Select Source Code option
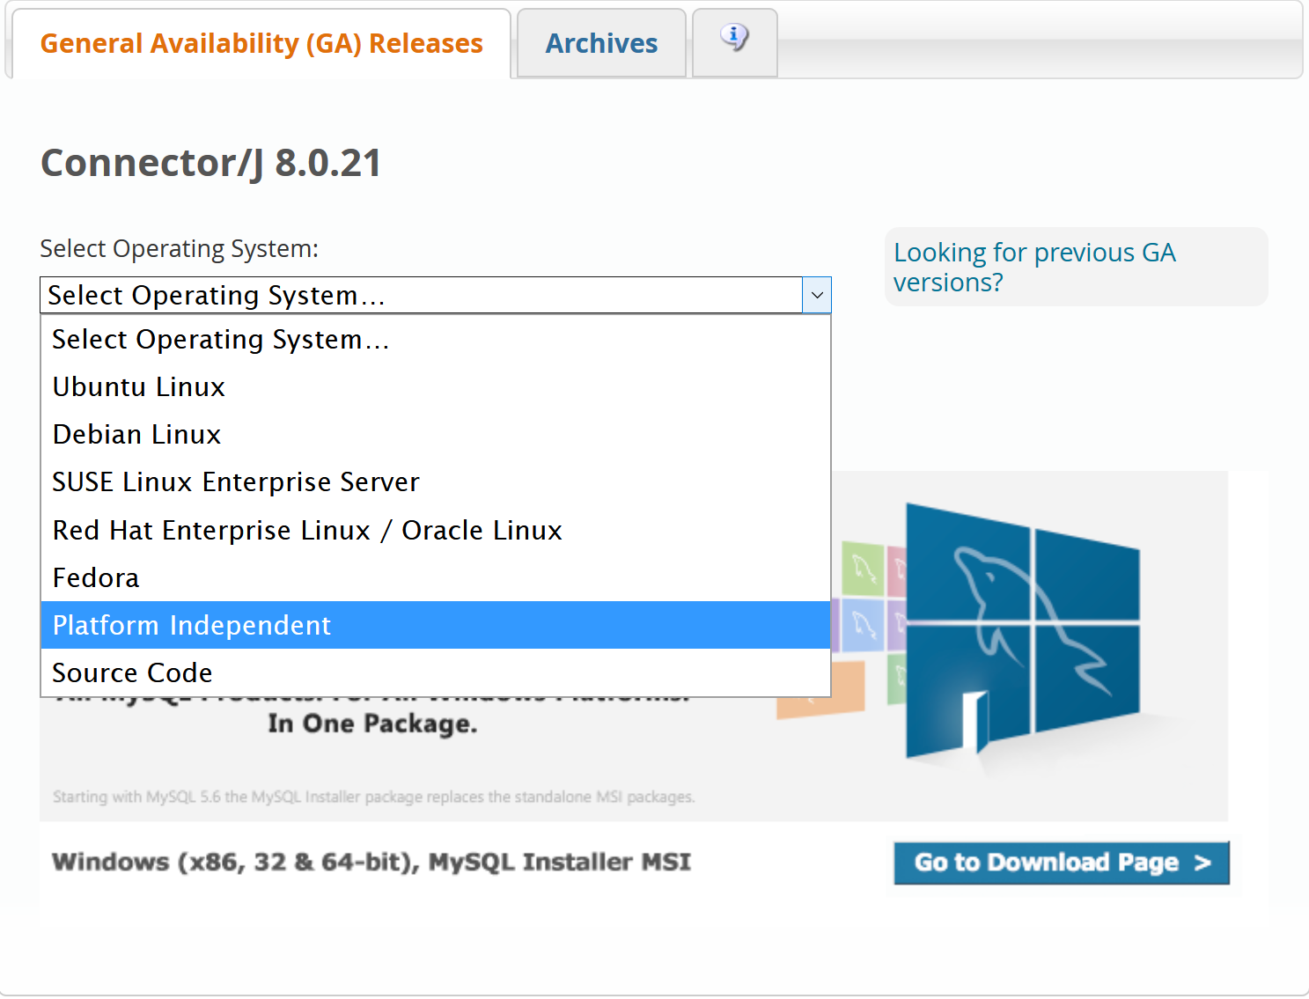This screenshot has height=999, width=1309. point(436,673)
